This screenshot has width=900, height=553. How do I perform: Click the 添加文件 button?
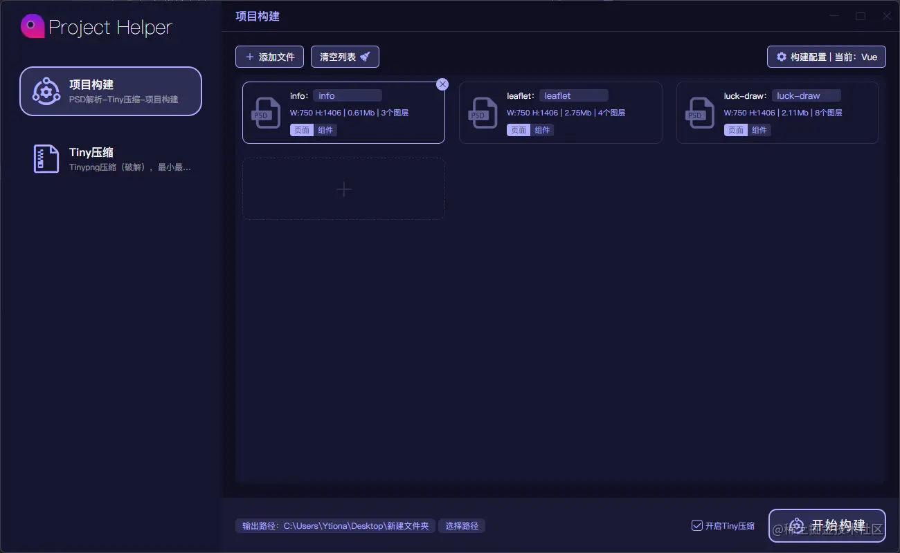click(x=269, y=57)
